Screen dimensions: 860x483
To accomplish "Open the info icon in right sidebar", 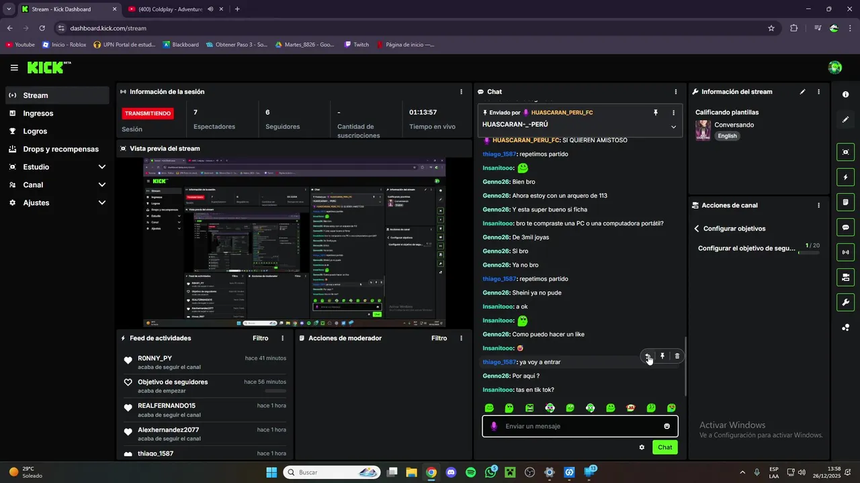I will coord(845,95).
